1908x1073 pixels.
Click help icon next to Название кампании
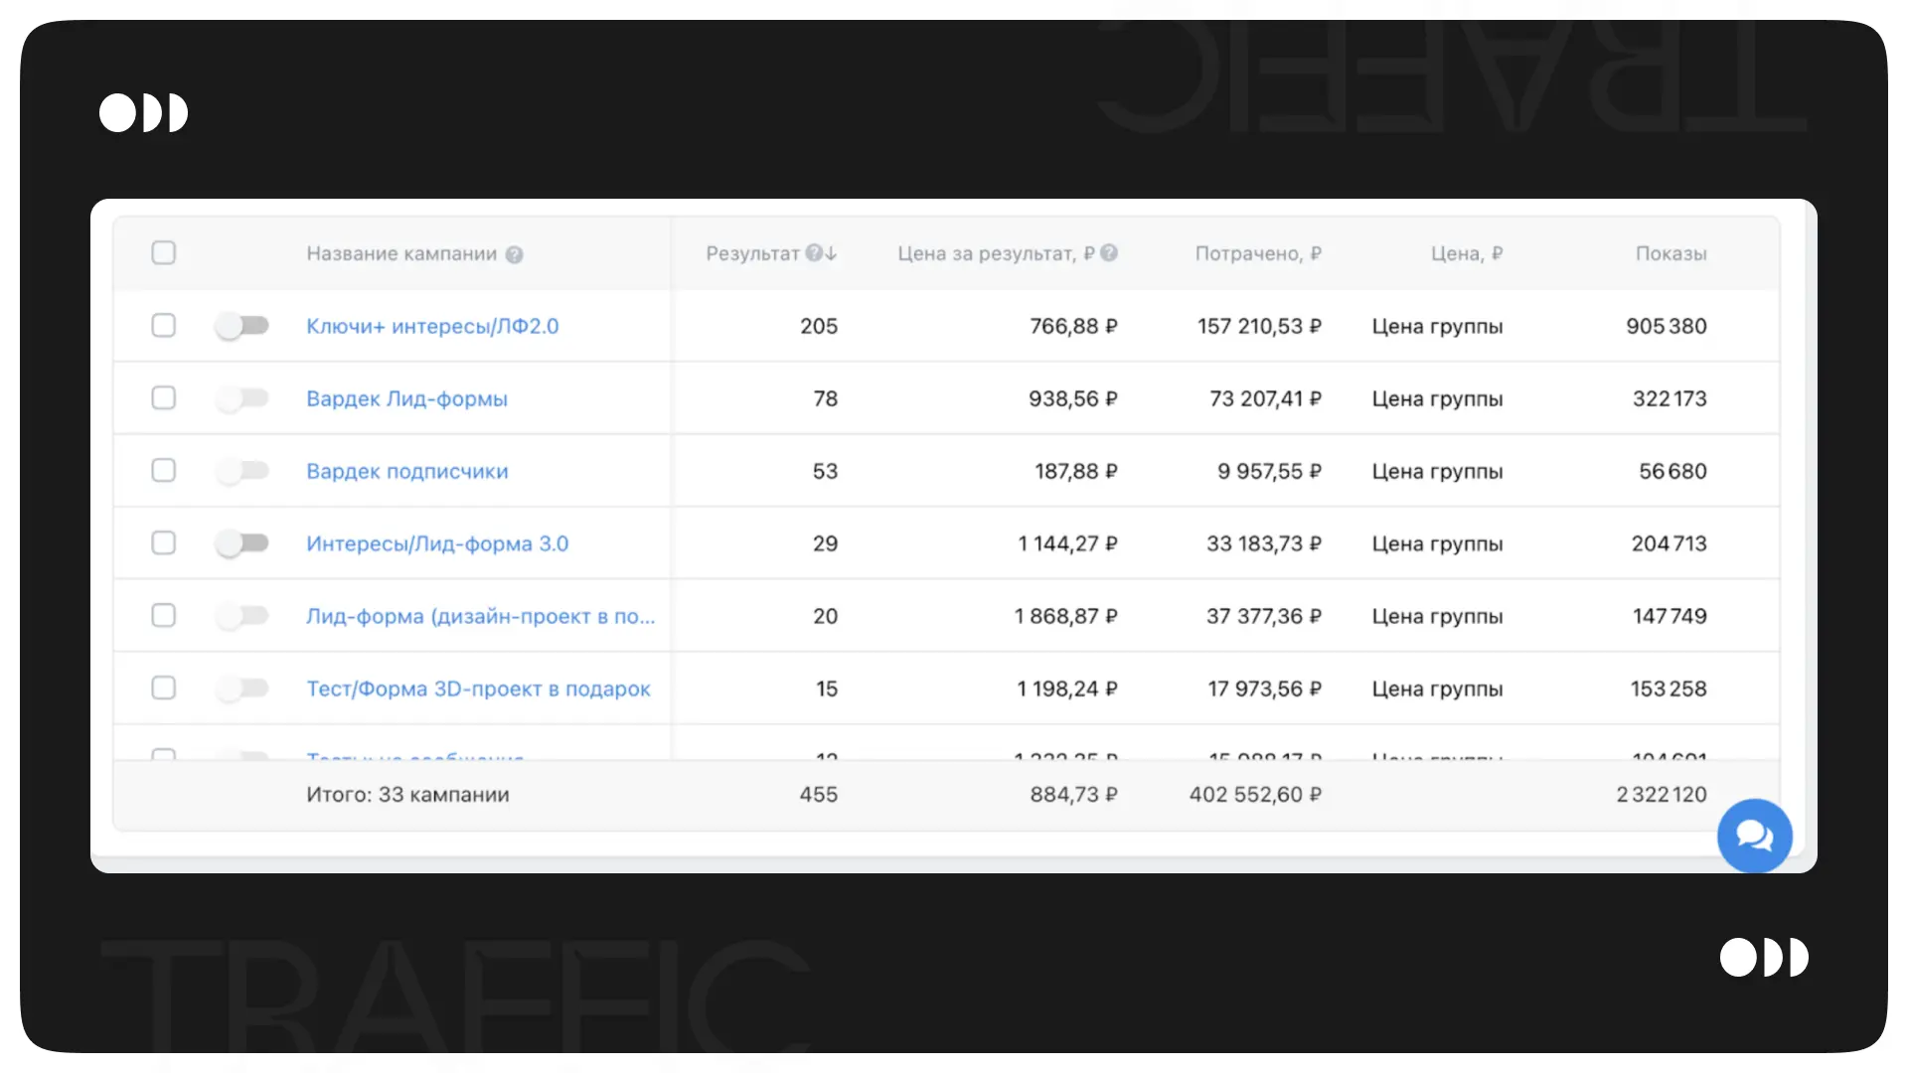click(x=514, y=254)
